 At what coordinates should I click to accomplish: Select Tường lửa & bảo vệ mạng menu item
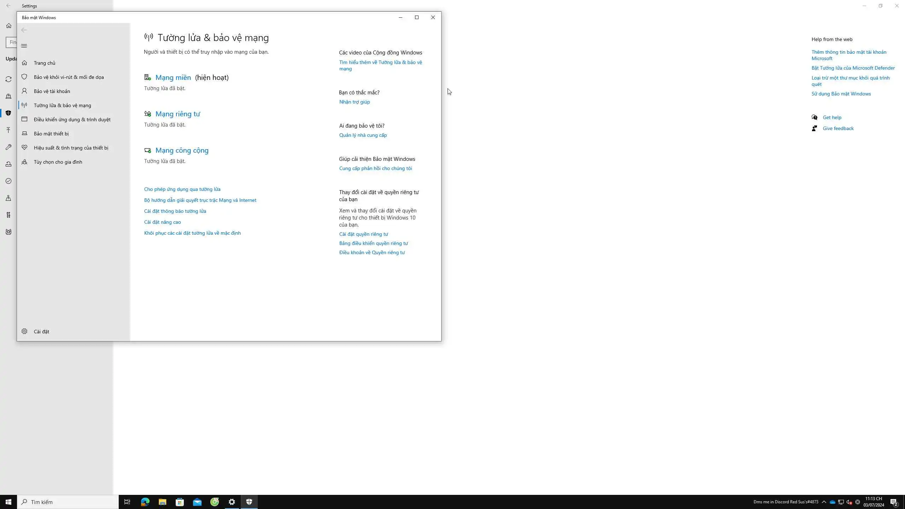[x=62, y=105]
